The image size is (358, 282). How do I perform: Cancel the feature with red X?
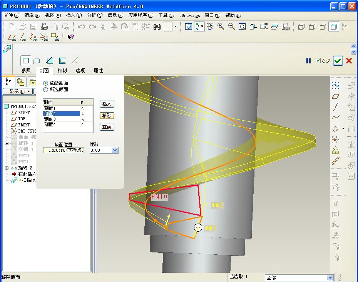click(x=349, y=61)
